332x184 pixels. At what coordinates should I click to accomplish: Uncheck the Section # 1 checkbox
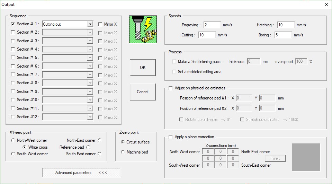click(x=13, y=24)
